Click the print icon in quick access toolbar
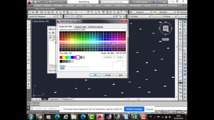The image size is (214, 120). click(51, 2)
